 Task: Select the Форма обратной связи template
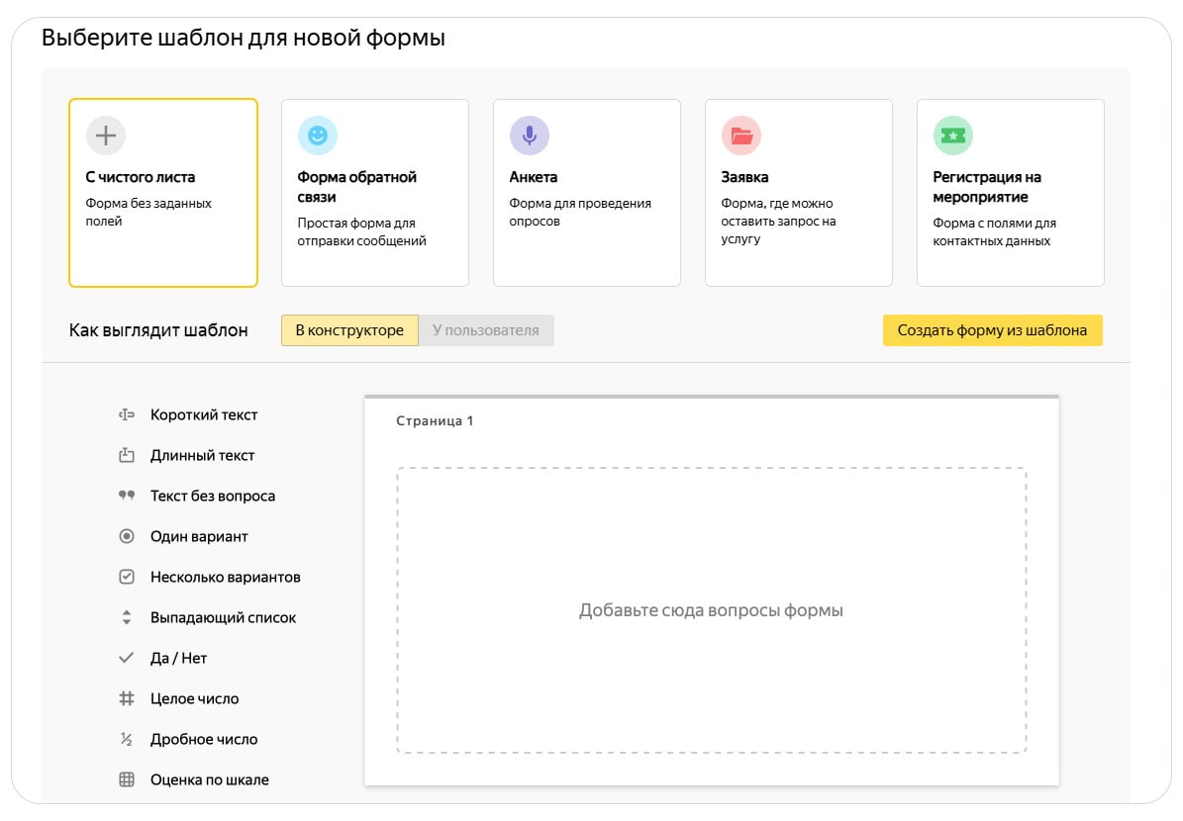point(374,193)
